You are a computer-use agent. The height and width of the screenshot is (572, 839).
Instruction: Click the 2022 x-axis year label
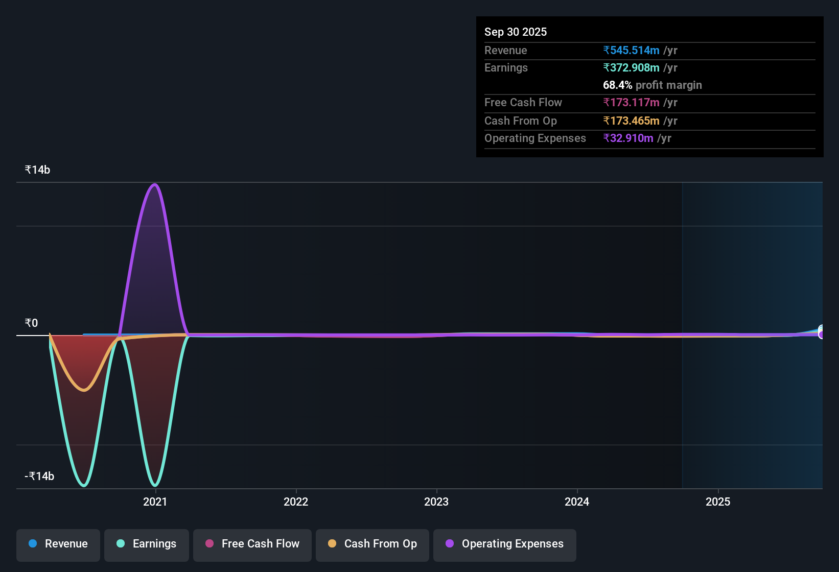pos(296,502)
